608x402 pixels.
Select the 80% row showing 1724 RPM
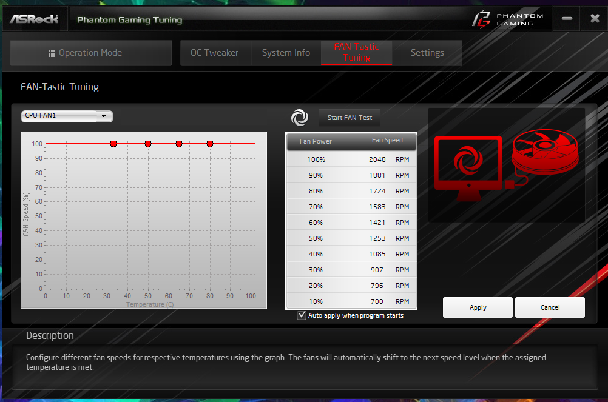coord(351,191)
